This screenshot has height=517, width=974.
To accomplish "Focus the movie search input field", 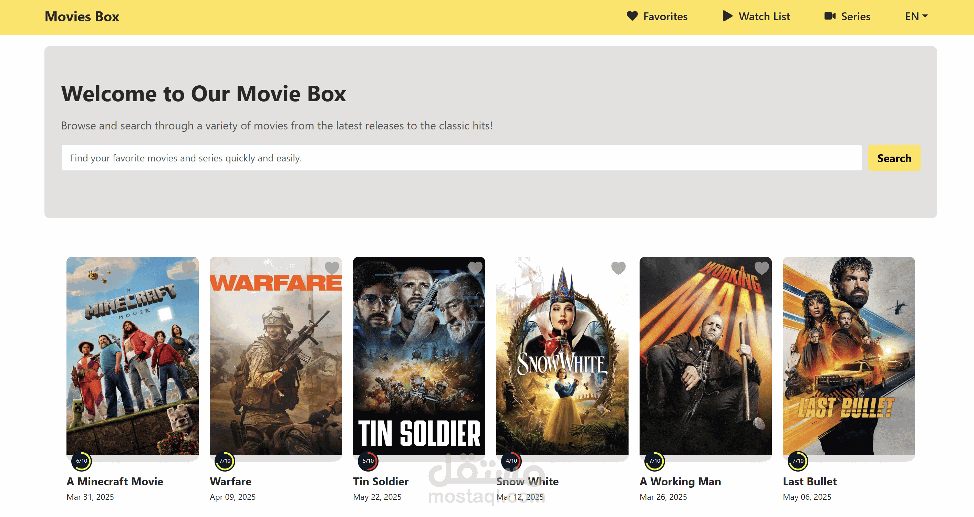I will tap(461, 158).
